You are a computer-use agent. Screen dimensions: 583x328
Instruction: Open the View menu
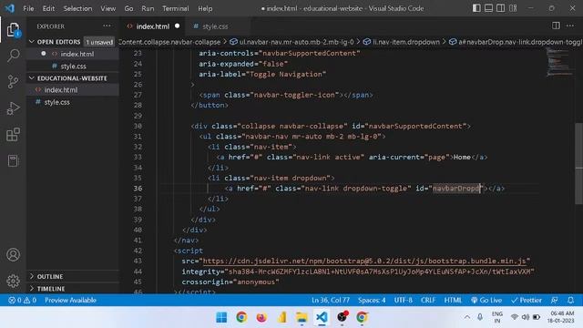tap(107, 8)
